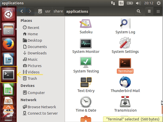Click the computer root path icon
163x122 pixels.
click(40, 11)
